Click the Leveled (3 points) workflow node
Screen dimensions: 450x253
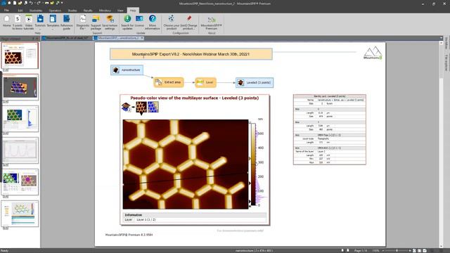click(255, 83)
